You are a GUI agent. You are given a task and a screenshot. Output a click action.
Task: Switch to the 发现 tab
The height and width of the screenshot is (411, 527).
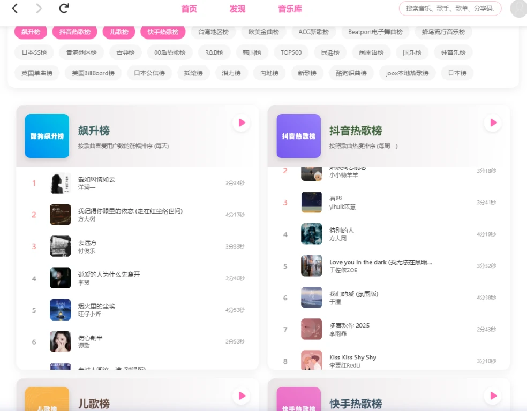(x=237, y=9)
